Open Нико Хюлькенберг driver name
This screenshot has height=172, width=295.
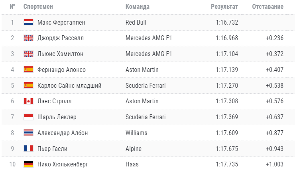click(x=63, y=164)
